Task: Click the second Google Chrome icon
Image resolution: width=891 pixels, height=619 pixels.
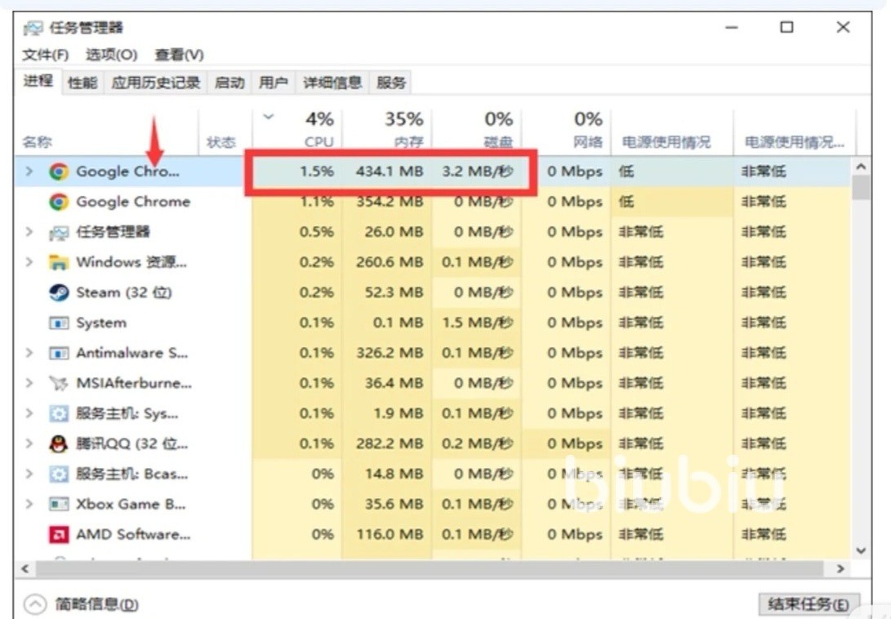Action: (58, 202)
